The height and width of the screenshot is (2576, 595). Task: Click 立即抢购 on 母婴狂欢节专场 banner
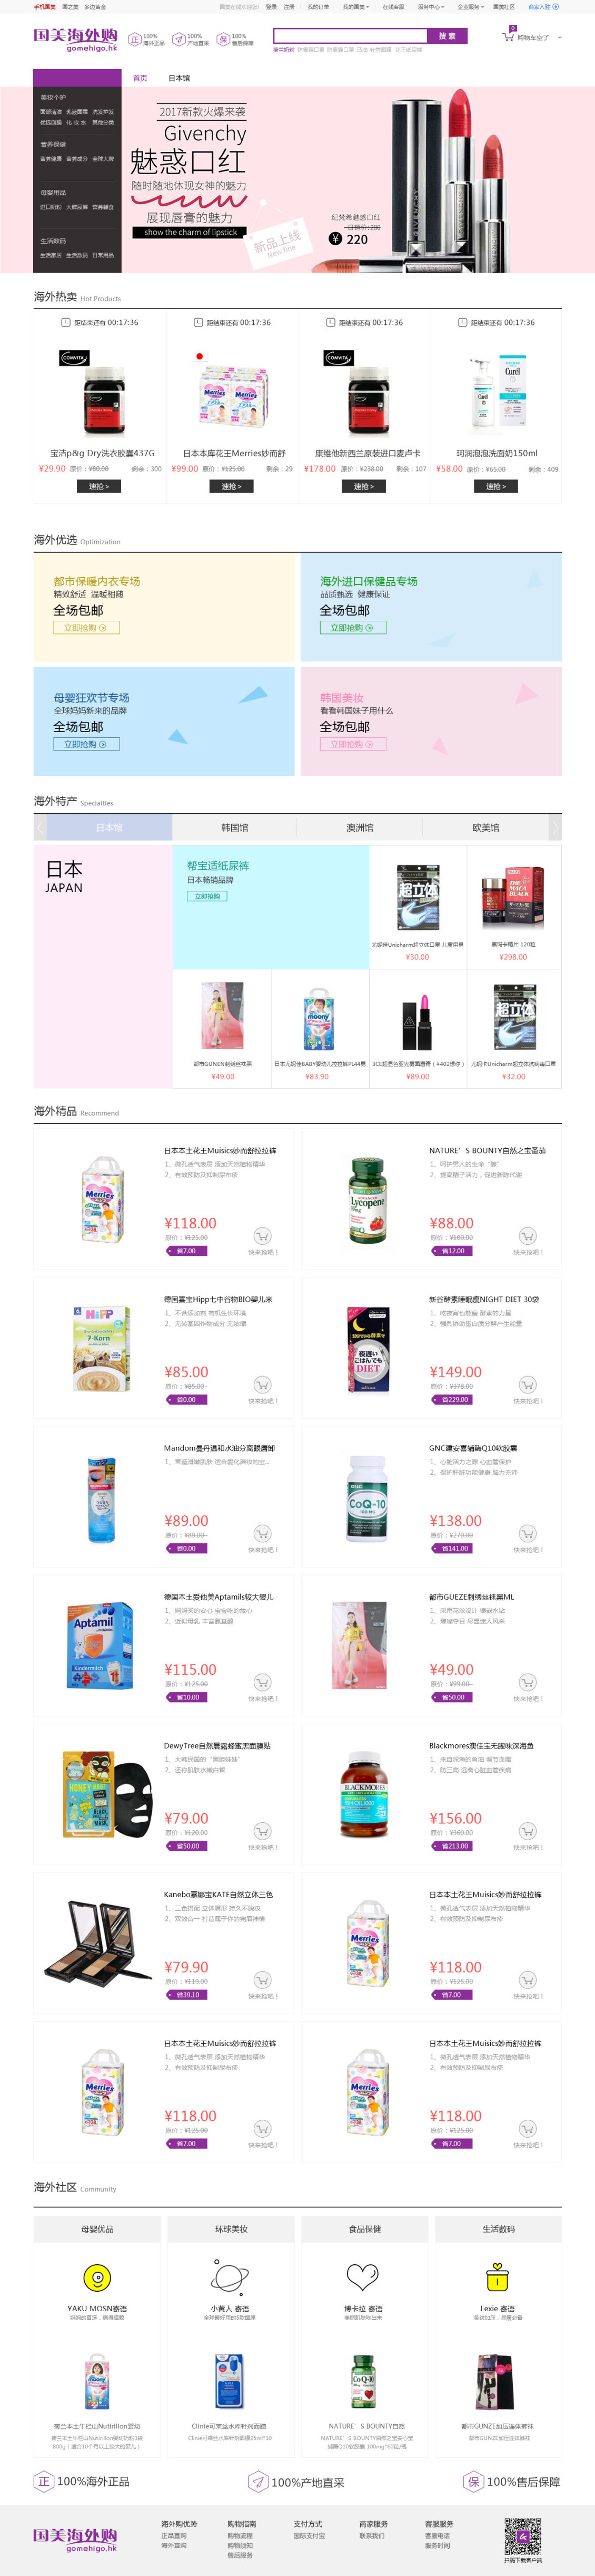click(86, 744)
